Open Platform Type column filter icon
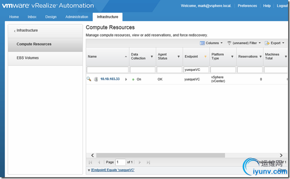The image size is (290, 179). coord(232,57)
